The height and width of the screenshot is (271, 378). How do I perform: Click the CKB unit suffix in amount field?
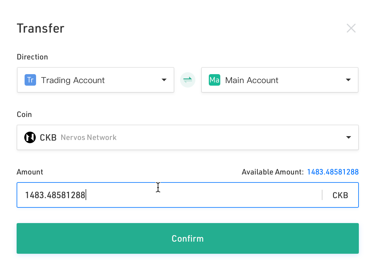[x=340, y=195]
